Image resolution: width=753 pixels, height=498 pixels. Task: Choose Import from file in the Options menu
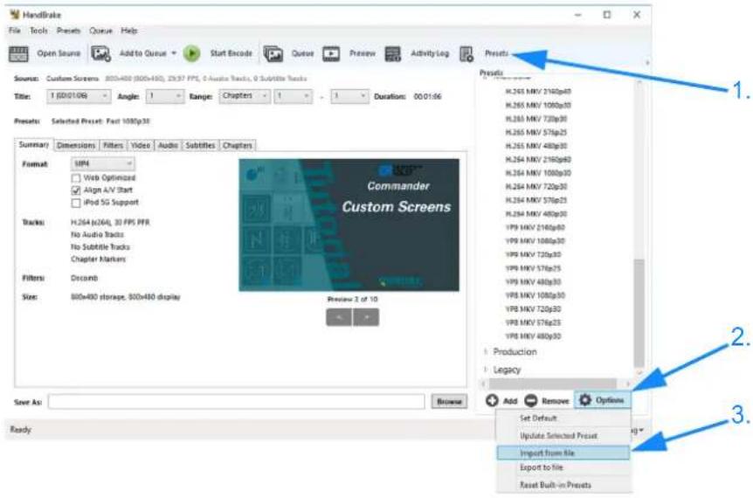tap(563, 453)
